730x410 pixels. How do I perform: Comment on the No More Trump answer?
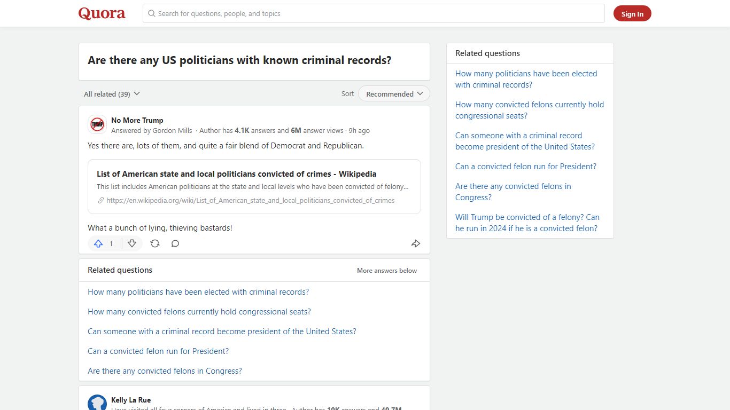pos(175,243)
